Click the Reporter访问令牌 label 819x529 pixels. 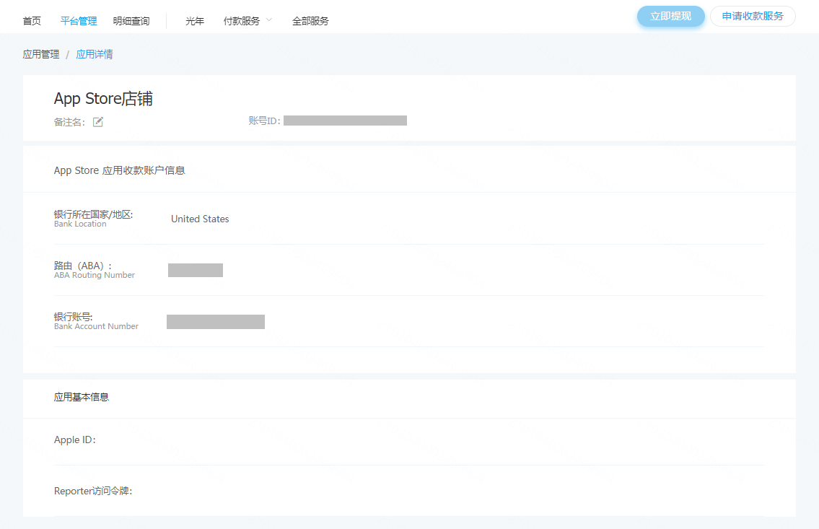pyautogui.click(x=93, y=491)
